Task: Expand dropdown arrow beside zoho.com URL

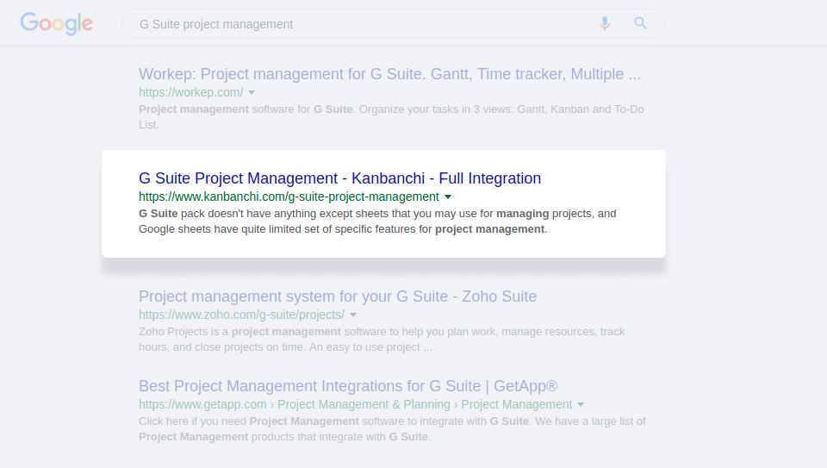Action: pyautogui.click(x=353, y=315)
